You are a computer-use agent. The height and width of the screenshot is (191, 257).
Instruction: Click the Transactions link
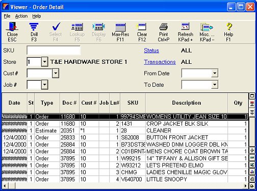160,62
